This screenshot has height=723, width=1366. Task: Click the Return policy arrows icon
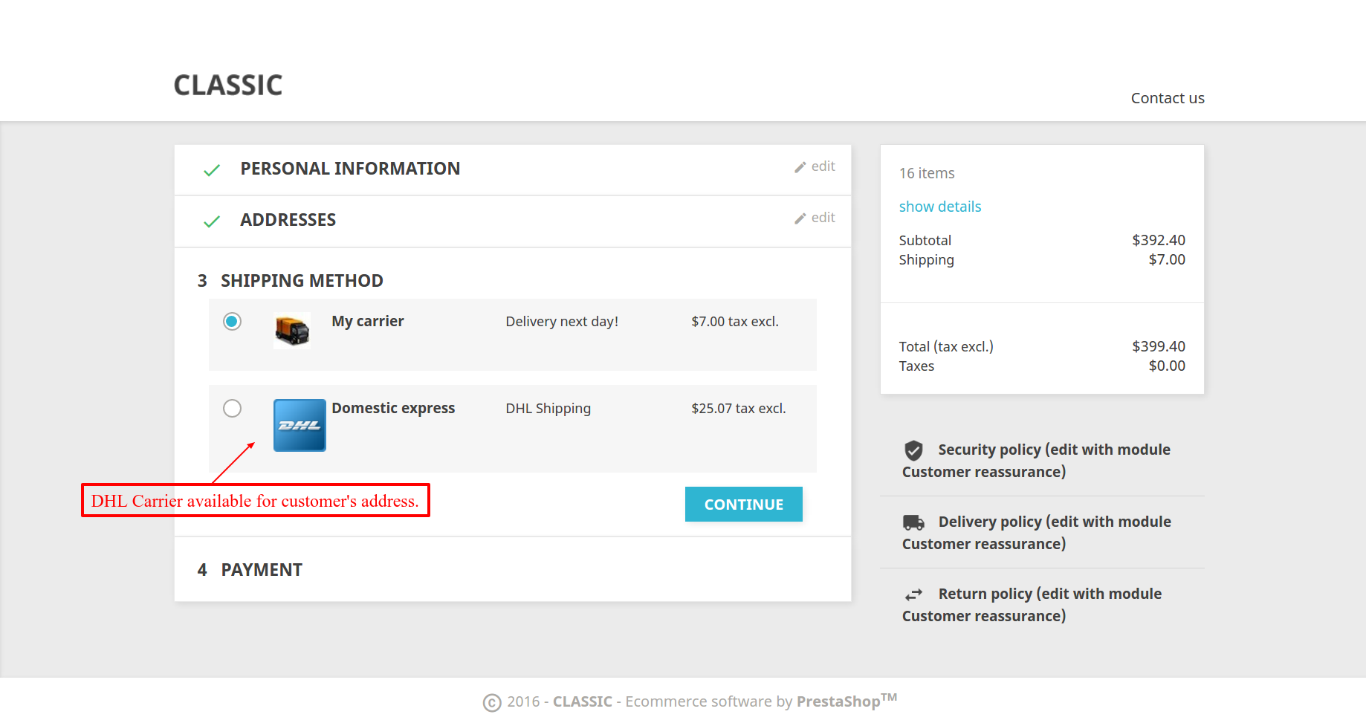click(913, 594)
